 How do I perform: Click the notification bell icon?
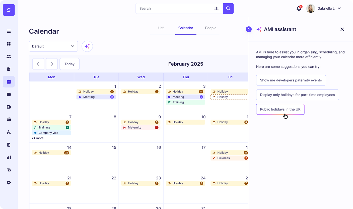(x=299, y=9)
